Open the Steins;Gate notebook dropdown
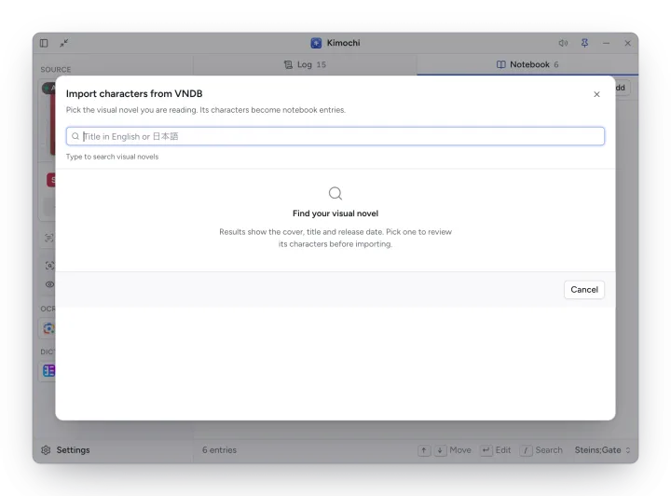 coord(603,449)
